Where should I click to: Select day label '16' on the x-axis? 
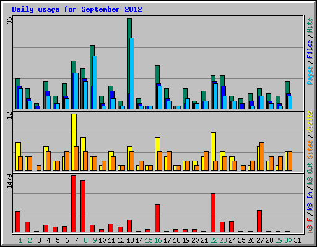tap(158, 240)
